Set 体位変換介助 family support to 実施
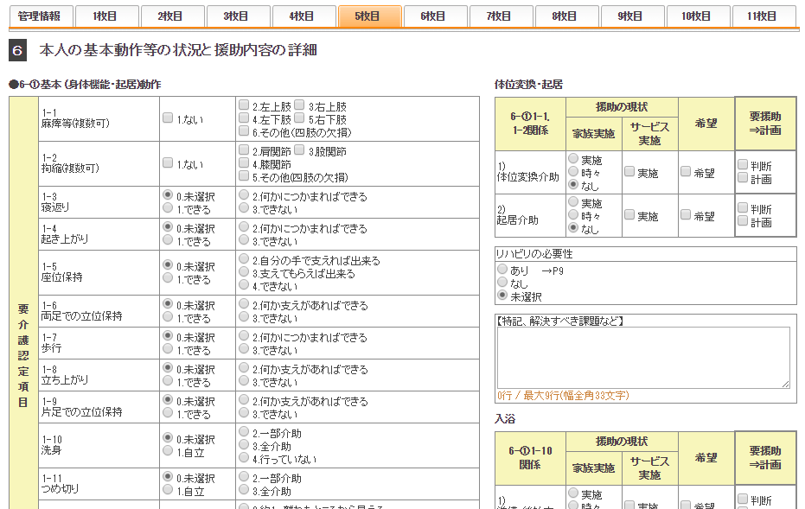Screen dimensions: 805x509 click(x=573, y=160)
